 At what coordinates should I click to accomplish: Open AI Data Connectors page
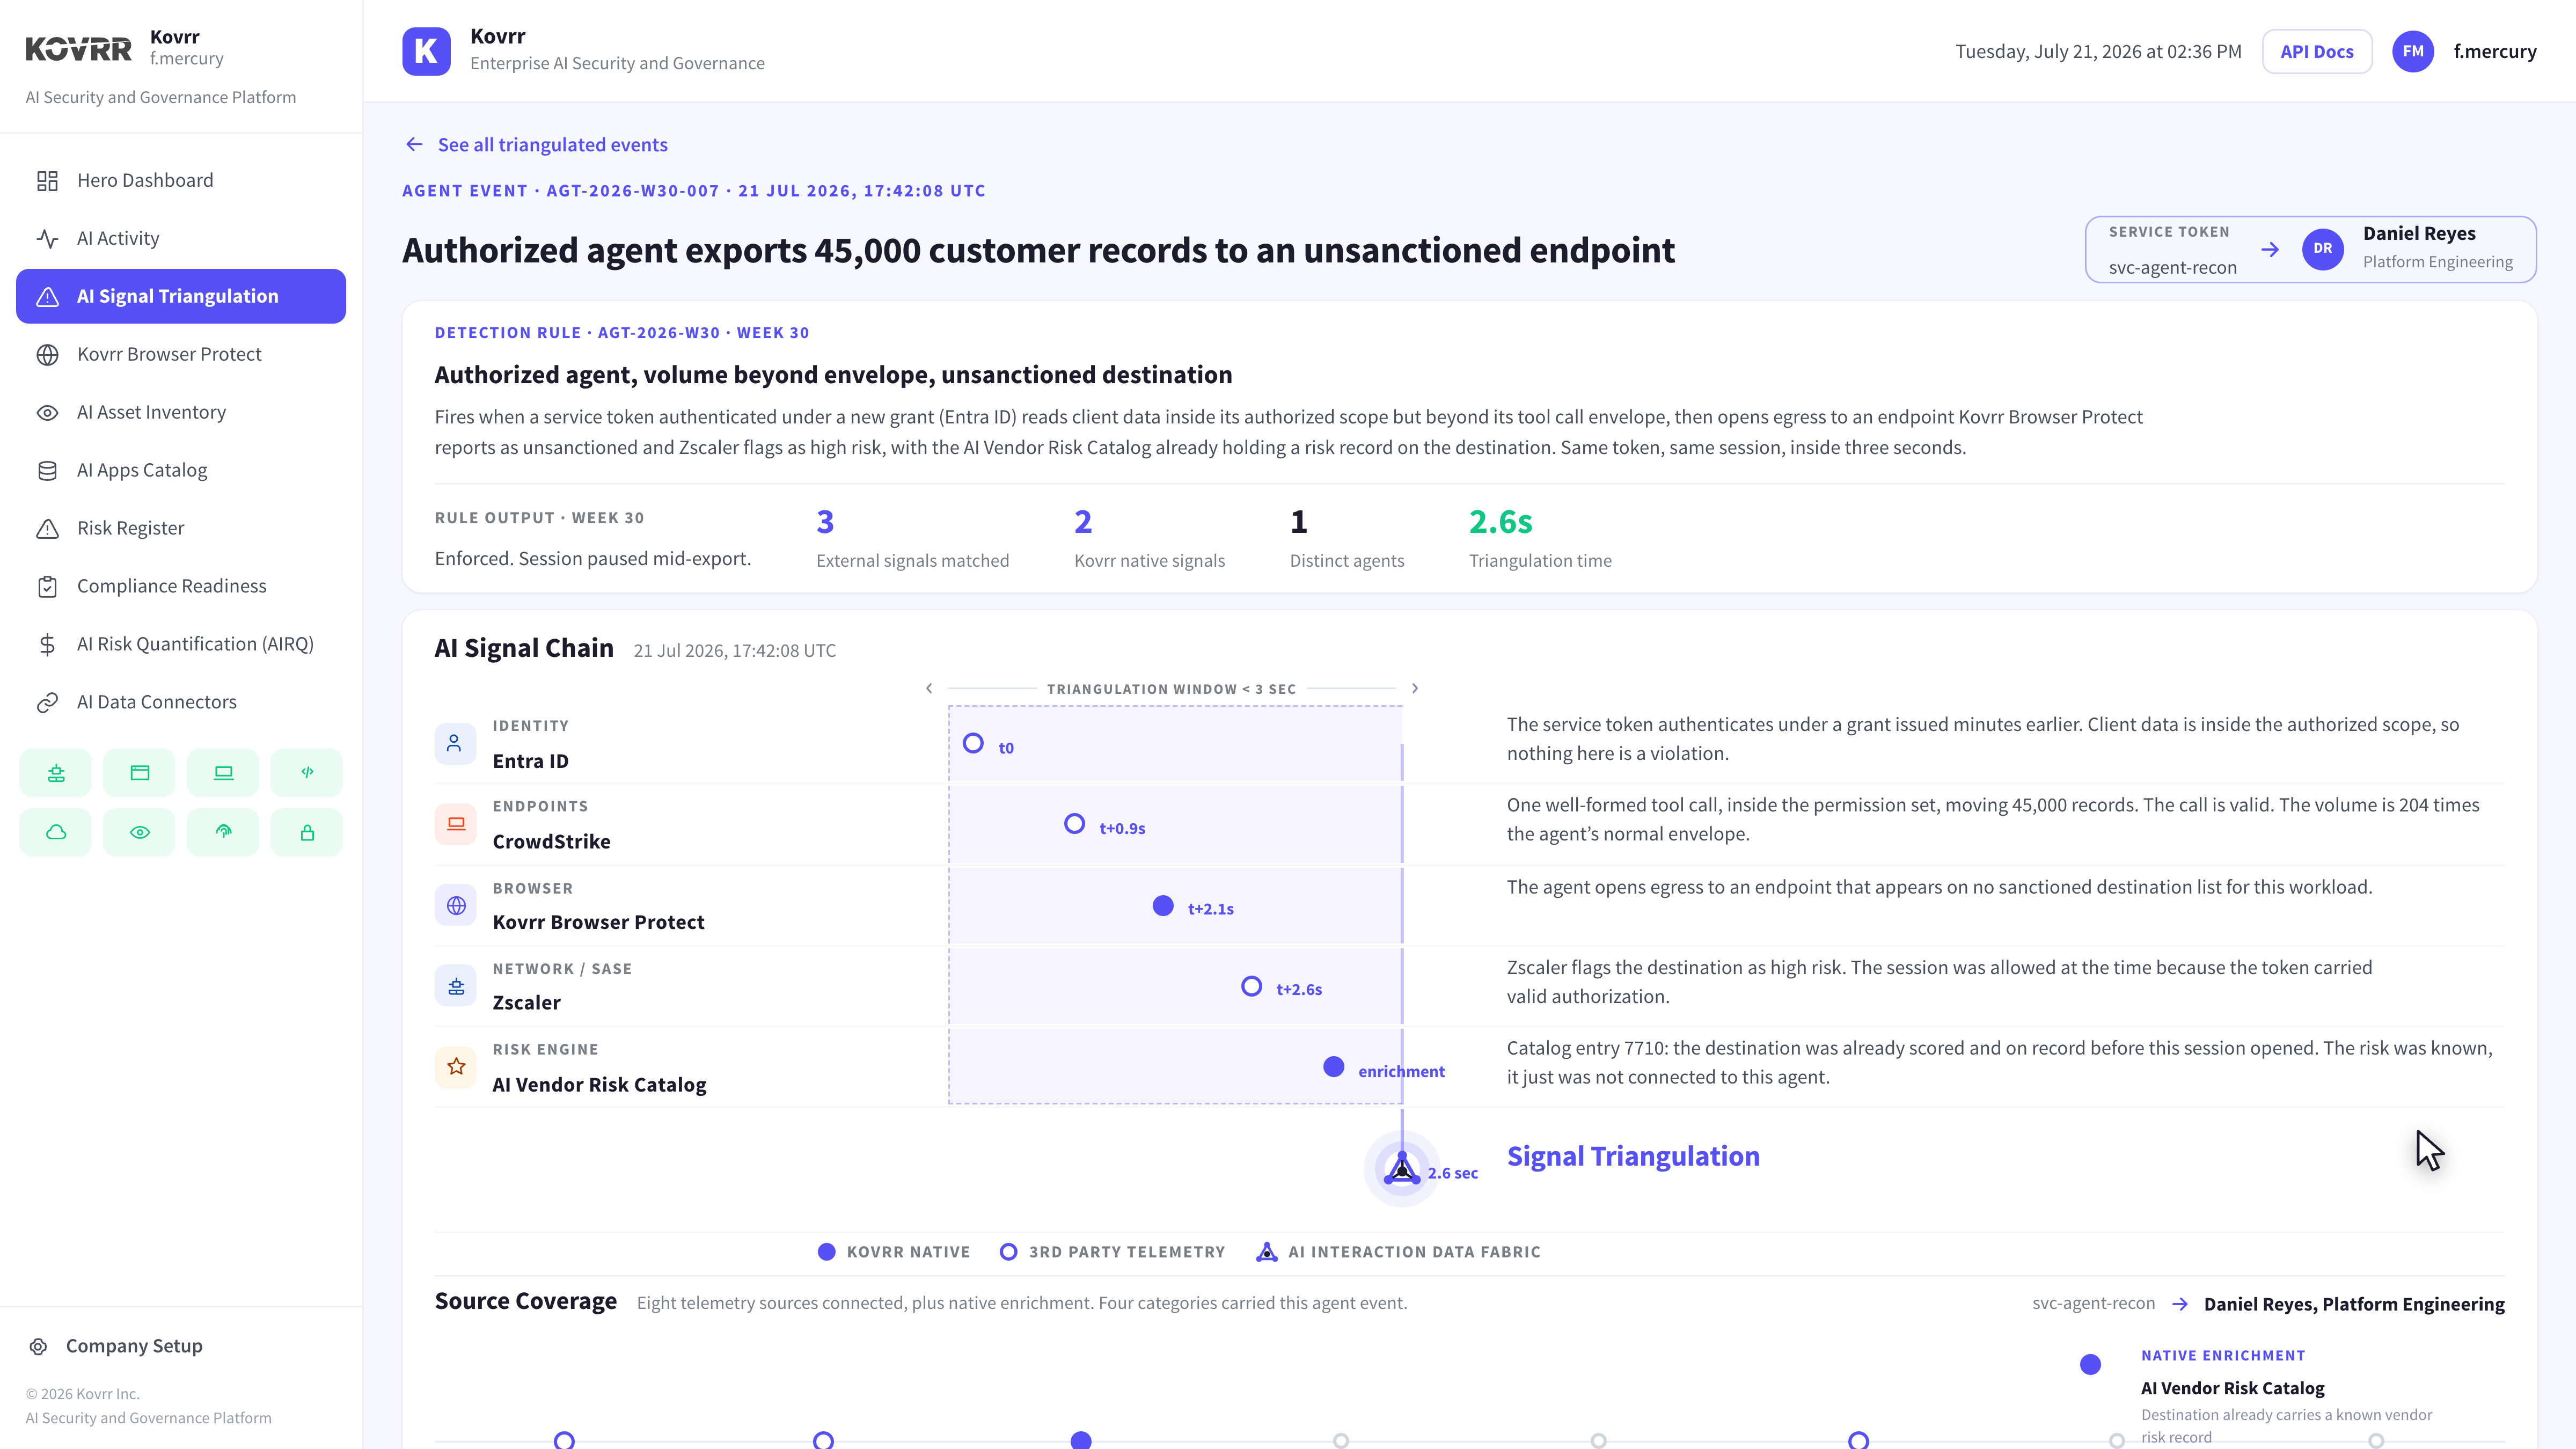pos(181,702)
